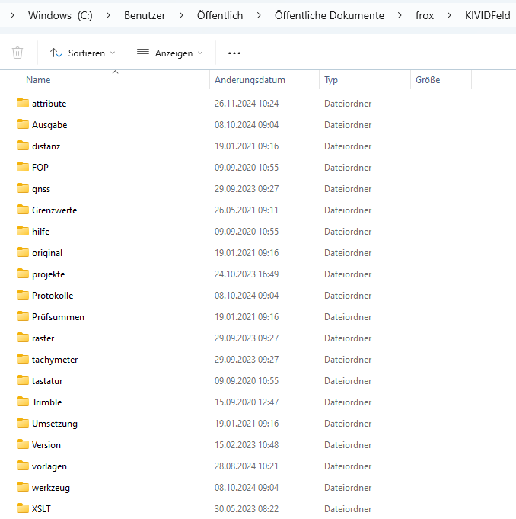The width and height of the screenshot is (516, 519).
Task: Select the Ausgabe folder icon
Action: coord(23,125)
